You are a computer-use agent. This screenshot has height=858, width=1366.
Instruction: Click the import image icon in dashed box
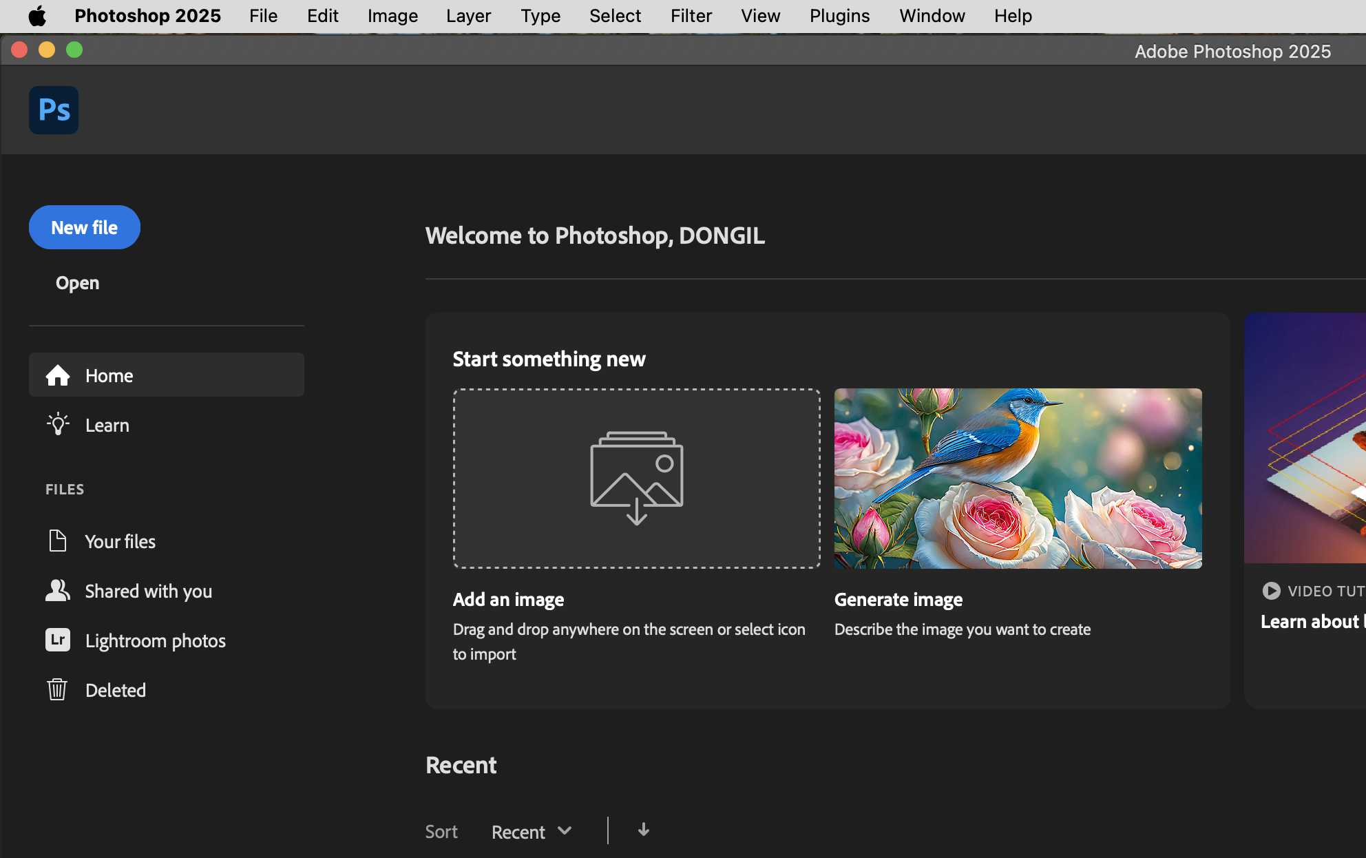coord(637,478)
